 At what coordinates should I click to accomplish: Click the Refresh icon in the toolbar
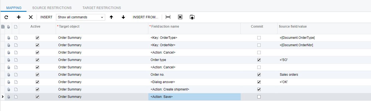6,17
